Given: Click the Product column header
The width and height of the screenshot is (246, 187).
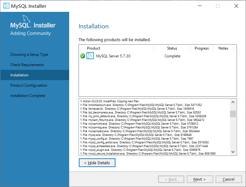Looking at the screenshot, I should pos(119,48).
